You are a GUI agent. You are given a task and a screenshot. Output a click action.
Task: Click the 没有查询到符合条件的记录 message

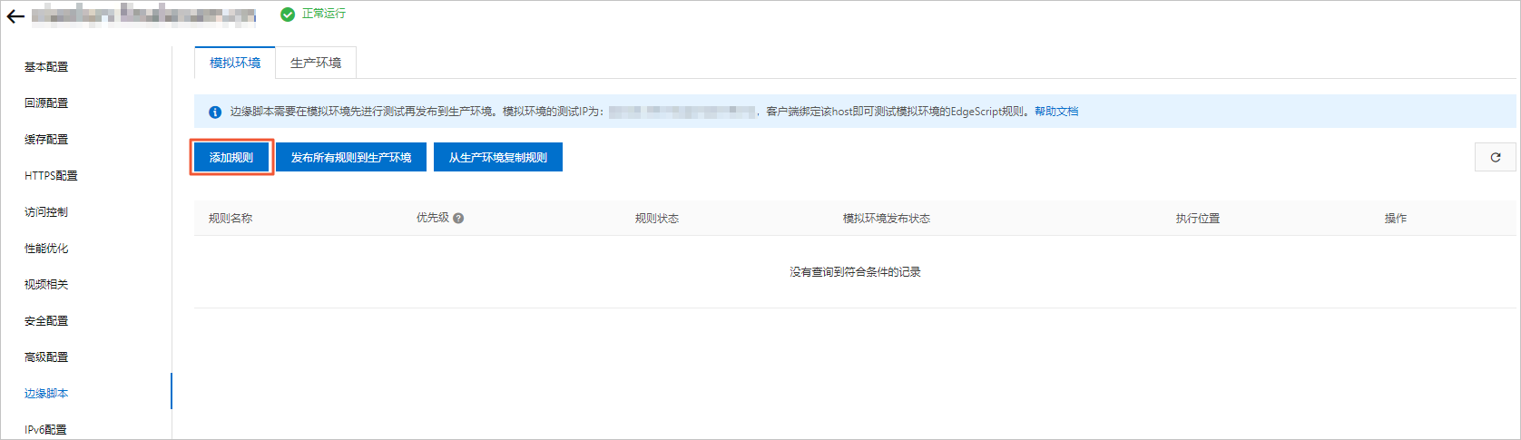click(855, 272)
